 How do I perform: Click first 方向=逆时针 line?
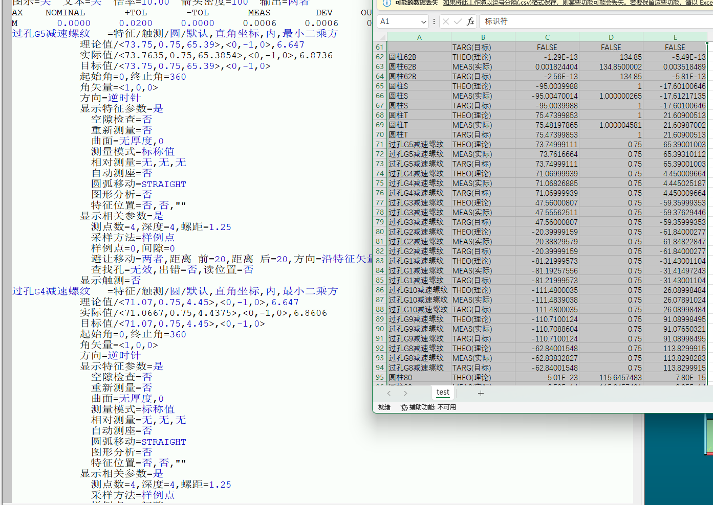tap(110, 98)
